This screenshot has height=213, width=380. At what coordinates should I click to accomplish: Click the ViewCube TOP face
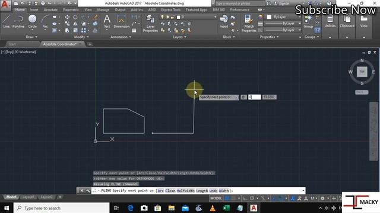point(362,72)
